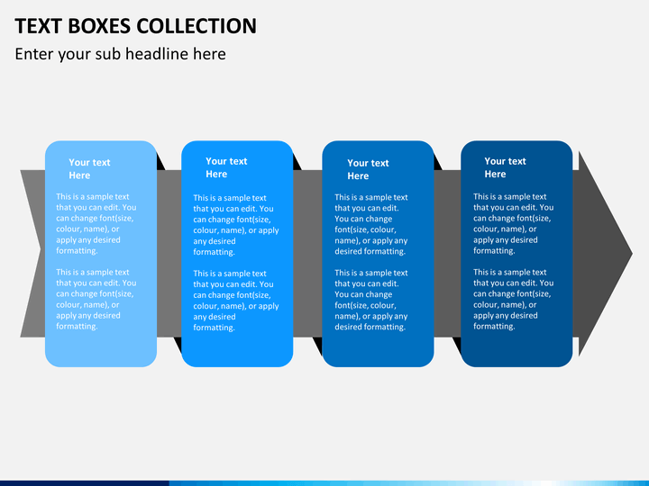The image size is (649, 486).
Task: Select first sample paragraph in second blue box
Action: pyautogui.click(x=236, y=225)
